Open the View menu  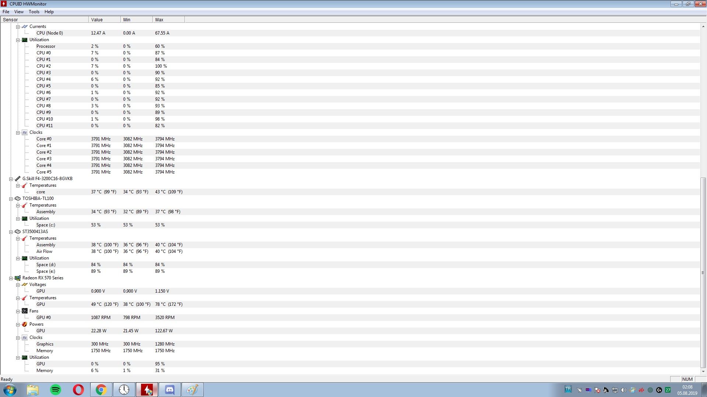19,12
